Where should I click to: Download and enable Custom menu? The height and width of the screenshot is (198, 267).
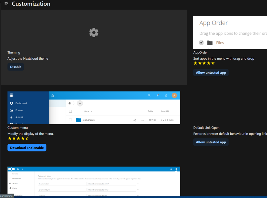27,148
